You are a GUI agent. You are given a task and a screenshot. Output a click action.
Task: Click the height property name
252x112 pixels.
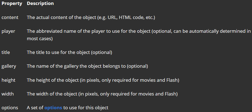pyautogui.click(x=9, y=80)
